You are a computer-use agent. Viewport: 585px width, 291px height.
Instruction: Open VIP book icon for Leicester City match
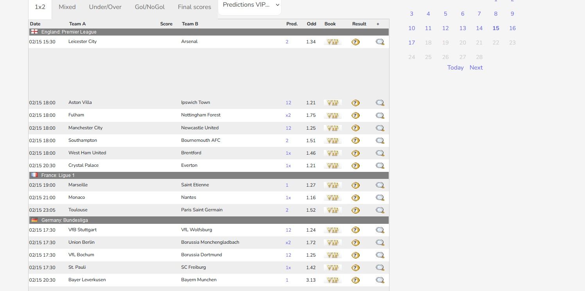coord(332,42)
